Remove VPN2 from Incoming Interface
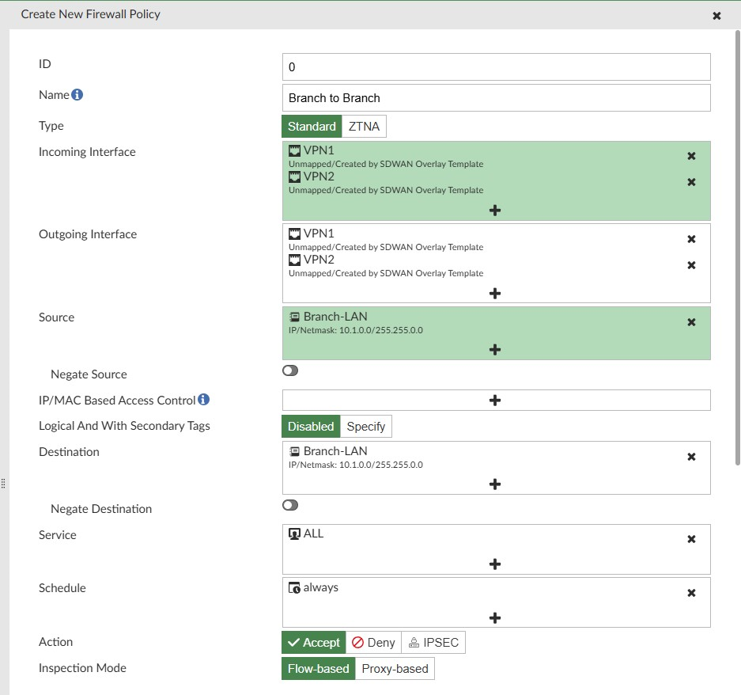The image size is (741, 695). point(691,182)
